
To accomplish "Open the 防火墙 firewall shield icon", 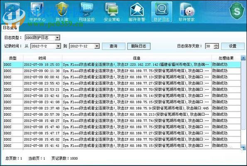I will click(62, 12).
